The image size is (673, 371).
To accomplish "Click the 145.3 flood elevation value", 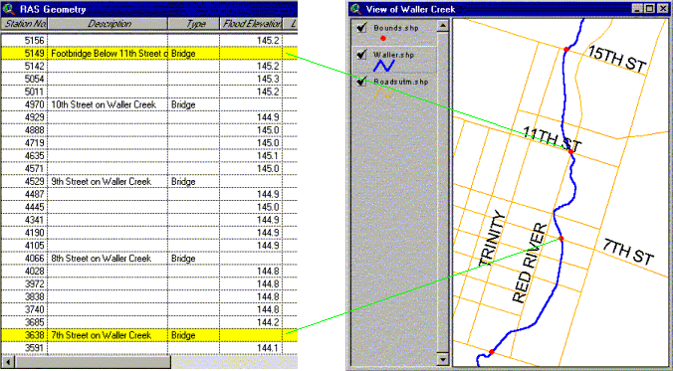I will pos(268,79).
